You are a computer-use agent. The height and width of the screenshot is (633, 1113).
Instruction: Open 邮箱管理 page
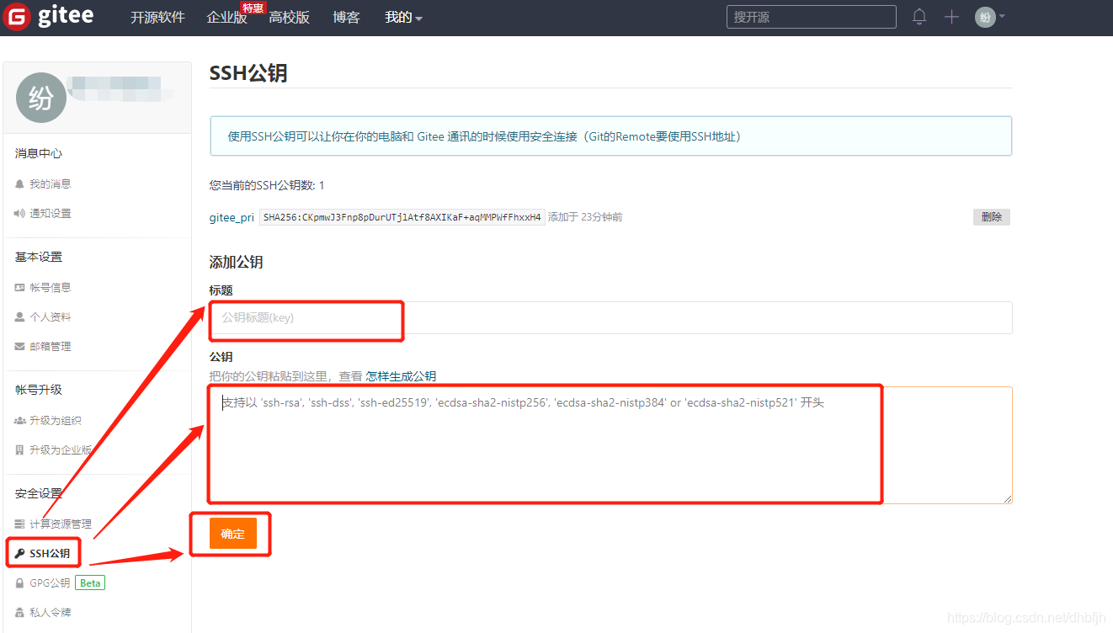[50, 347]
